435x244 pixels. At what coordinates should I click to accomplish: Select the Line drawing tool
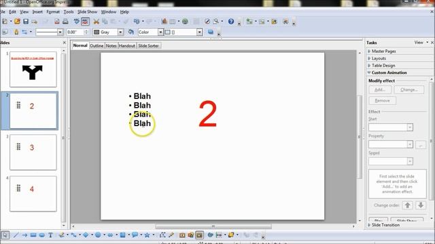click(16, 235)
